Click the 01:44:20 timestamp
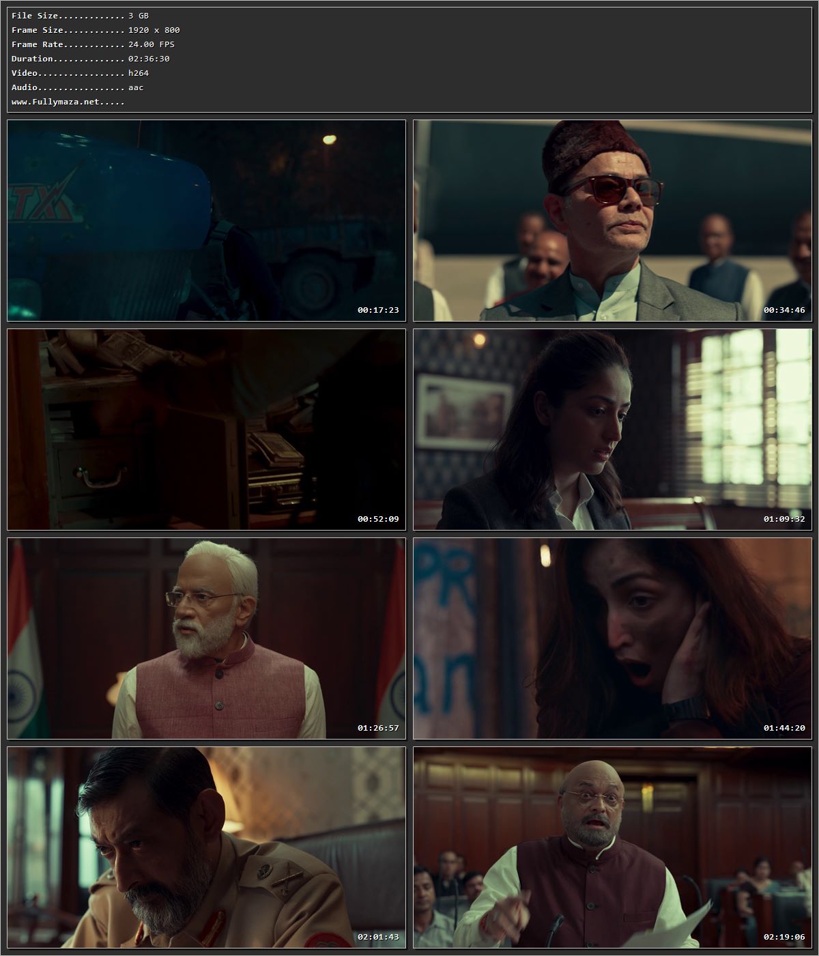The width and height of the screenshot is (819, 956). click(x=784, y=728)
